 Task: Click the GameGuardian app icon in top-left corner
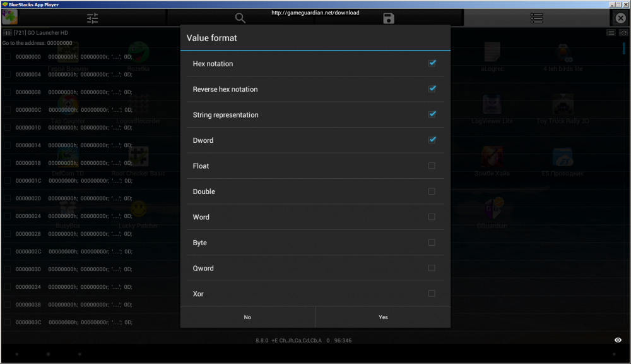pyautogui.click(x=9, y=18)
